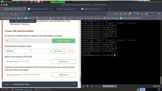The image size is (162, 91).
Task: Click the forward navigation arrow
Action: point(7,14)
